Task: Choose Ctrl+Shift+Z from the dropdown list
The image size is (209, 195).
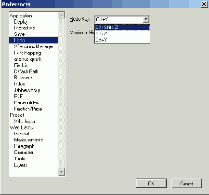Action: pyautogui.click(x=122, y=28)
